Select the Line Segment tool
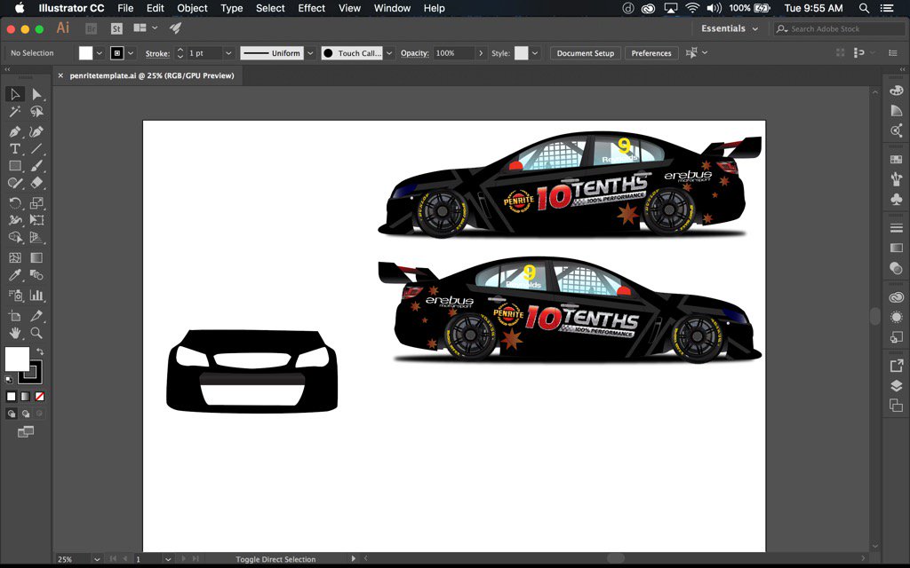The width and height of the screenshot is (910, 568). tap(36, 149)
